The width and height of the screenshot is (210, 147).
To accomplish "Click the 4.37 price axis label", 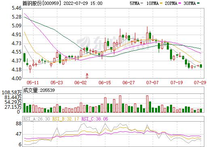I will [x=17, y=61].
